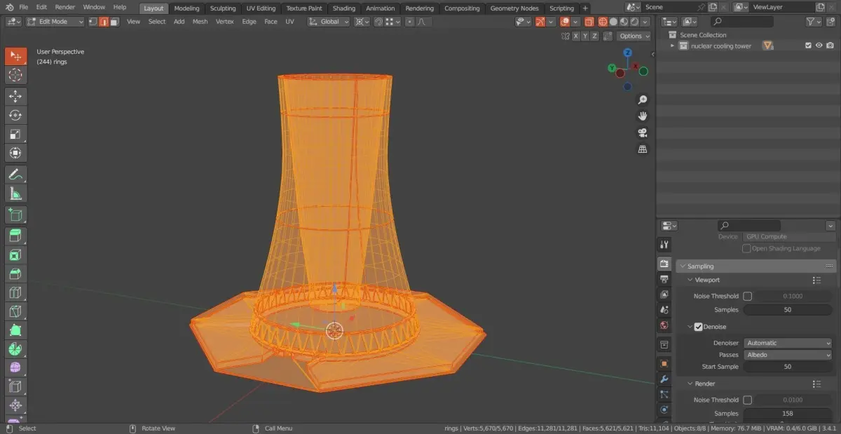Select the Edge Slide tool
This screenshot has height=434, width=841.
tap(15, 386)
